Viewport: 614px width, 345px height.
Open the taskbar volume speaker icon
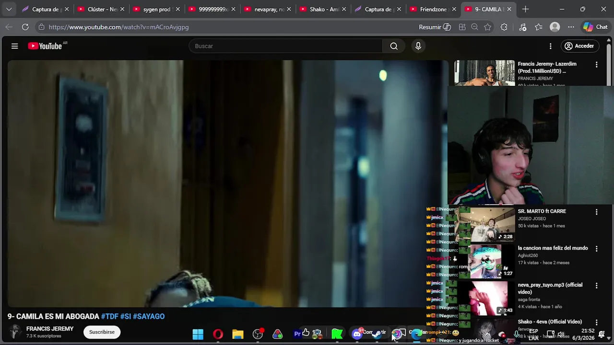(561, 334)
